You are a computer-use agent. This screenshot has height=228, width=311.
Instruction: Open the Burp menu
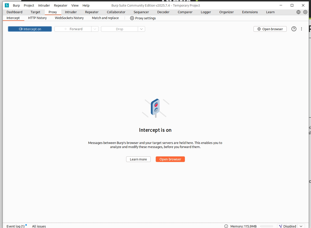(16, 5)
